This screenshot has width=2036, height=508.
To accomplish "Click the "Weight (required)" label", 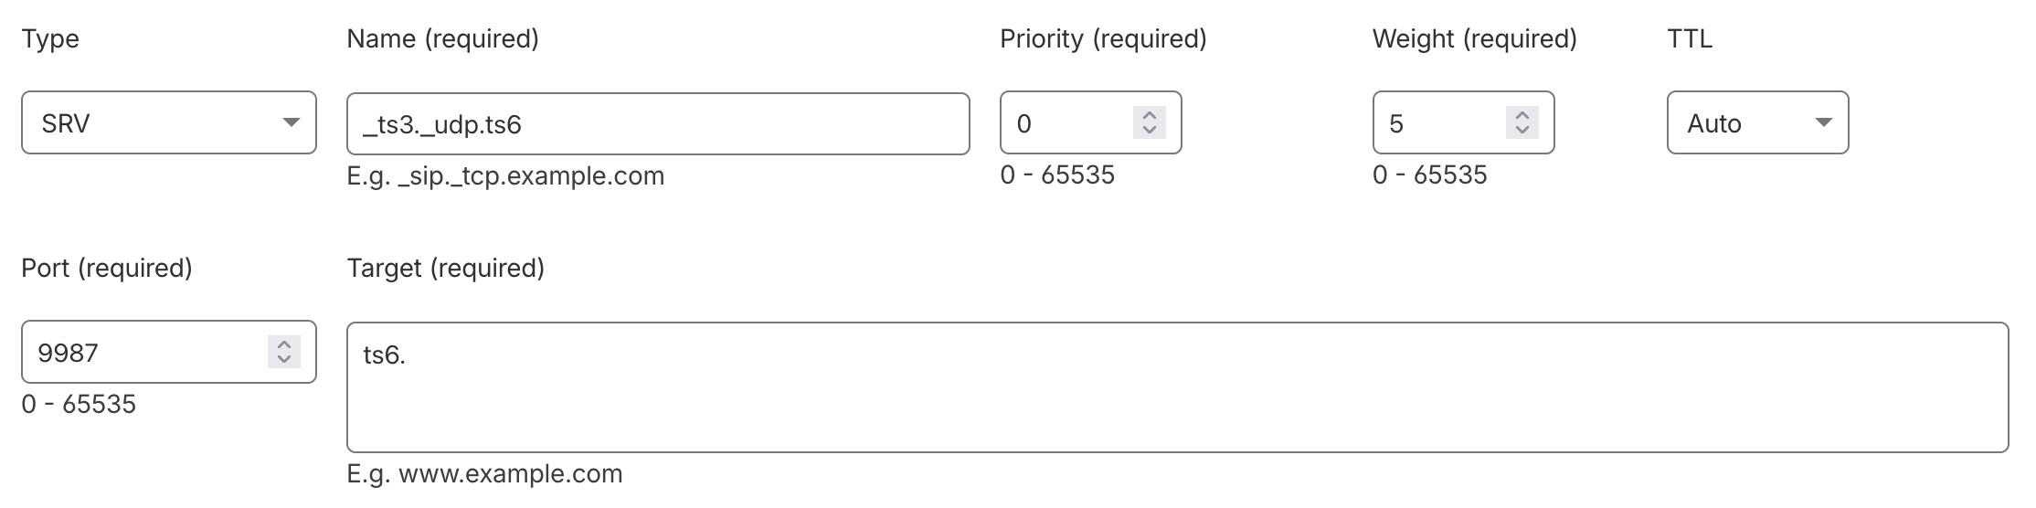I will (x=1474, y=38).
